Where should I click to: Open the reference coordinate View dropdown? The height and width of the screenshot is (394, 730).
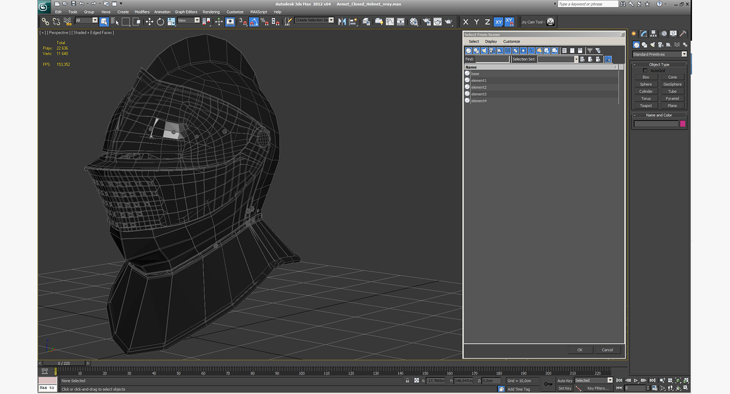coord(188,20)
